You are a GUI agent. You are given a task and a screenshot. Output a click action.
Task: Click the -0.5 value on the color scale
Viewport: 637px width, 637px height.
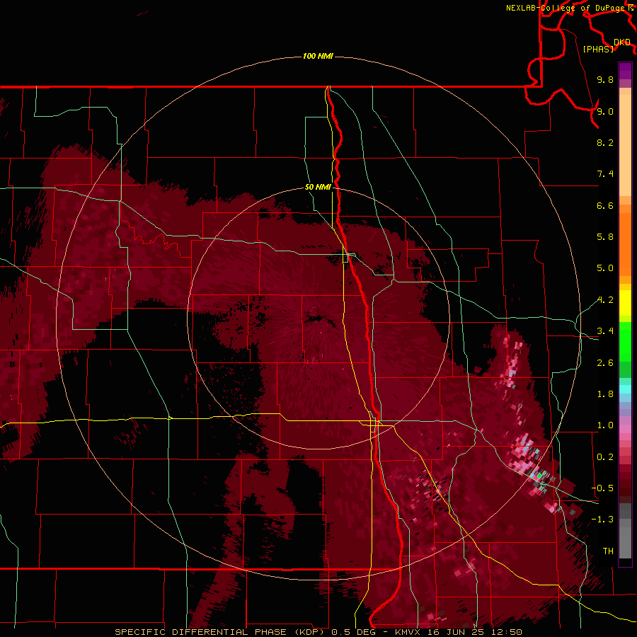tap(602, 488)
